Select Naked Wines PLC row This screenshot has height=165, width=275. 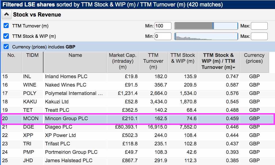click(137, 85)
